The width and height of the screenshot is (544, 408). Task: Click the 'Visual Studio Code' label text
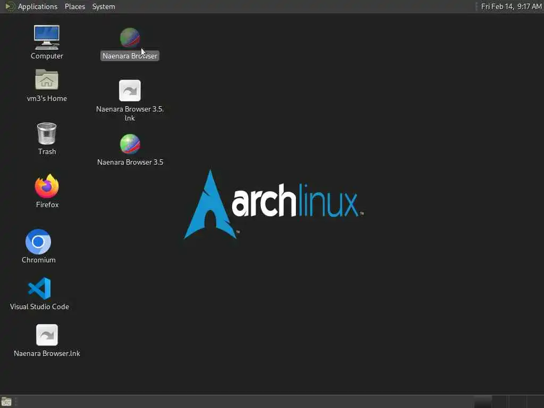pyautogui.click(x=39, y=307)
